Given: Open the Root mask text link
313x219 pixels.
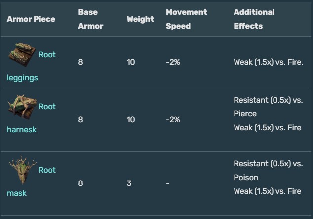Looking at the screenshot, I should [x=47, y=170].
